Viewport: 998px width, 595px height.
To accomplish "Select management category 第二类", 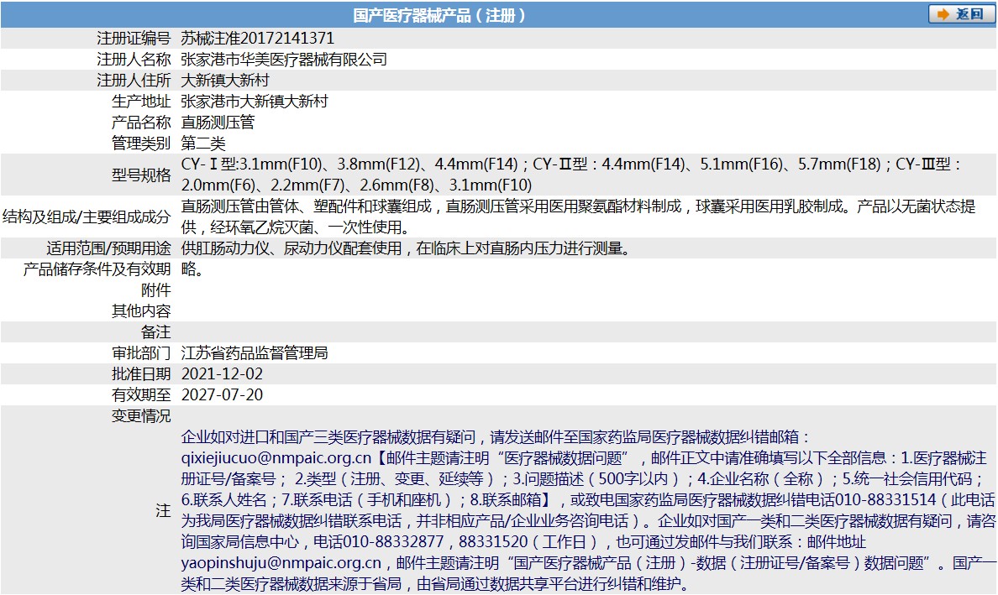I will pos(203,143).
